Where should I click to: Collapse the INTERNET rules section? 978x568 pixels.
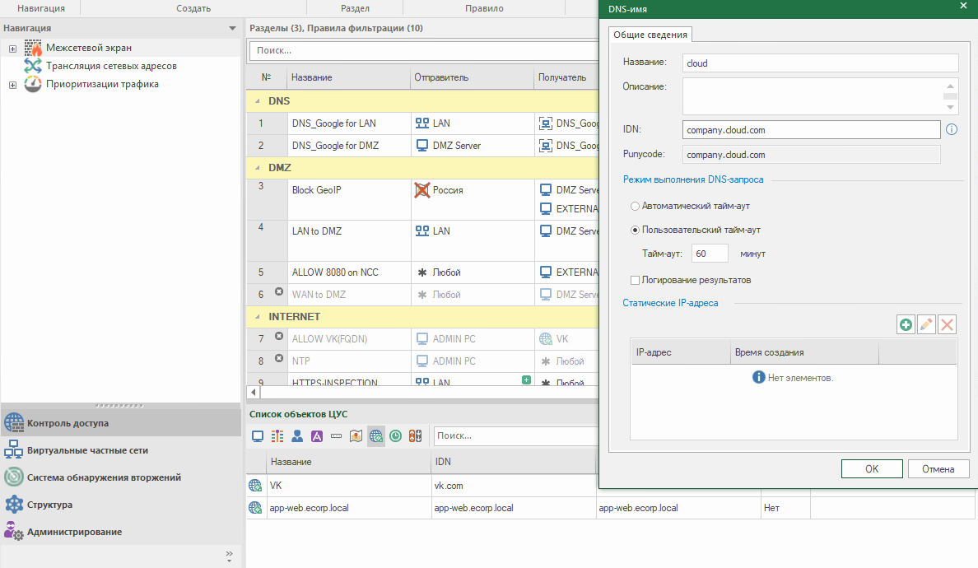(x=258, y=317)
